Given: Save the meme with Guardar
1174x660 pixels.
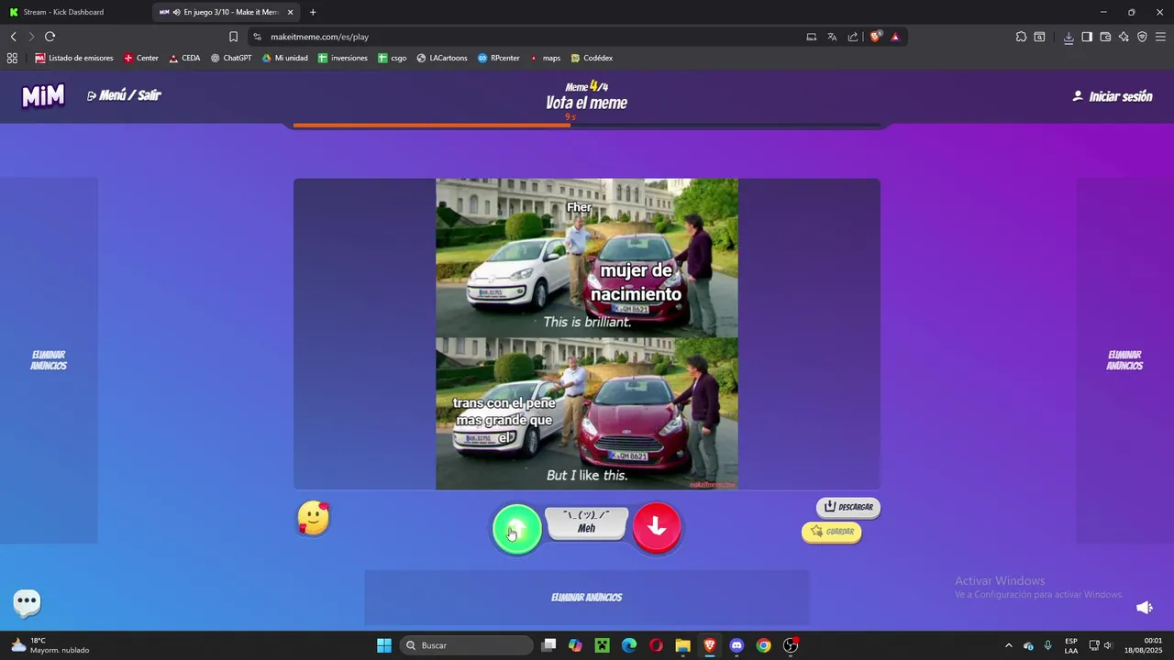Looking at the screenshot, I should [832, 532].
